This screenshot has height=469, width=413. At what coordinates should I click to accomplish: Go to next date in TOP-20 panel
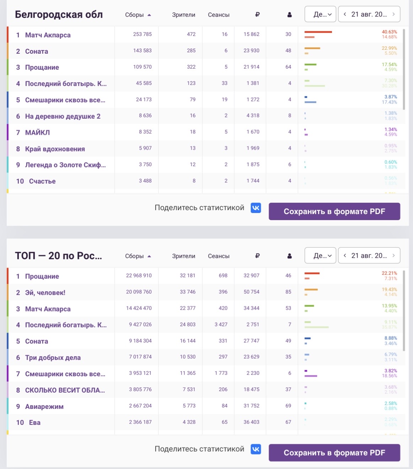coord(393,255)
